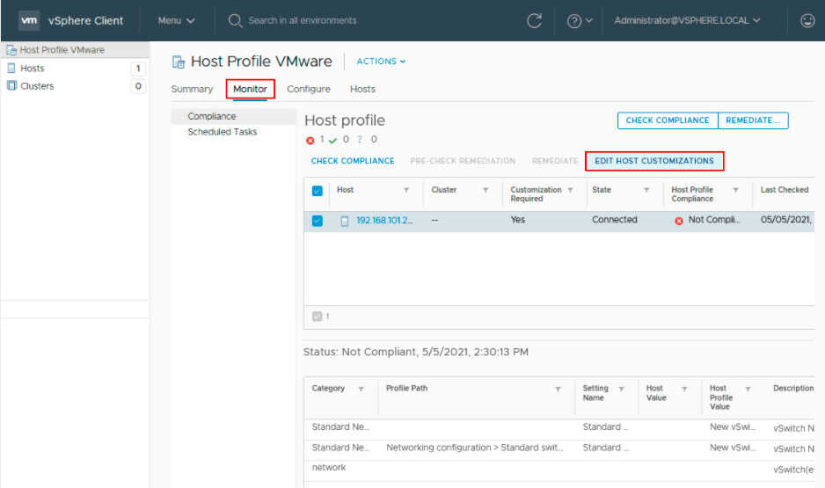Click EDIT HOST CUSTOMIZATIONS
The width and height of the screenshot is (825, 488).
coord(654,161)
